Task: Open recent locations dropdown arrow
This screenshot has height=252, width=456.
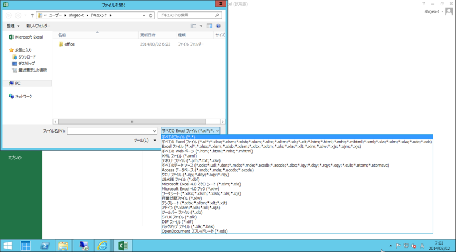Action: (25, 15)
